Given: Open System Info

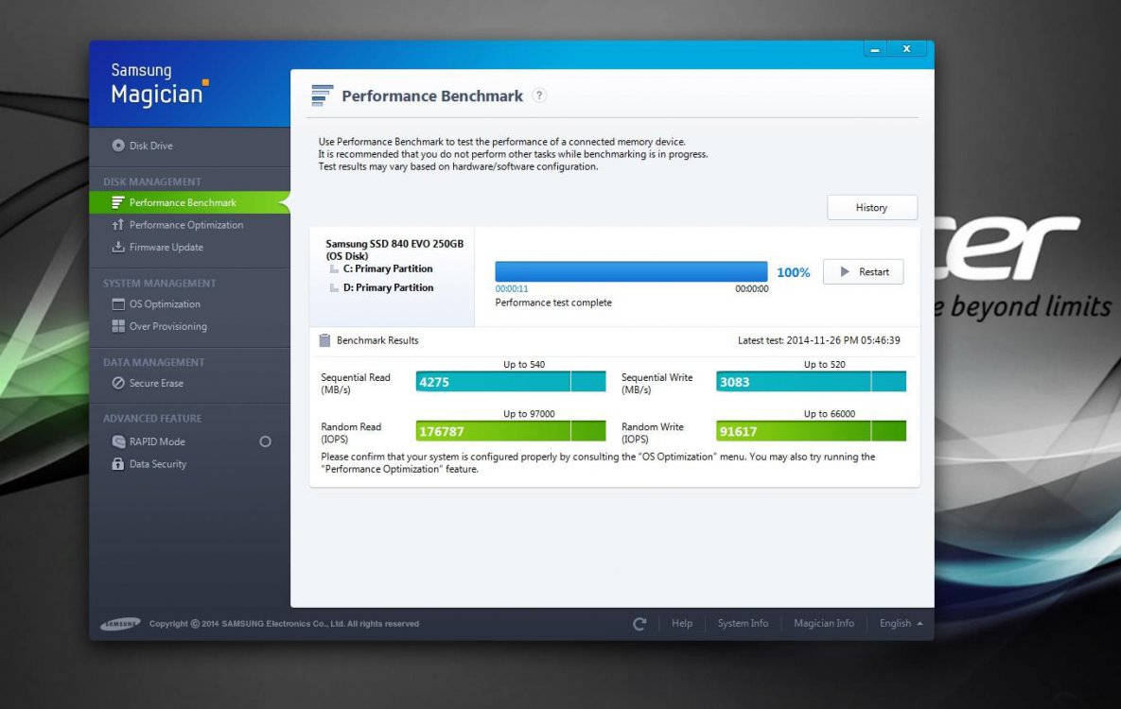Looking at the screenshot, I should (743, 623).
